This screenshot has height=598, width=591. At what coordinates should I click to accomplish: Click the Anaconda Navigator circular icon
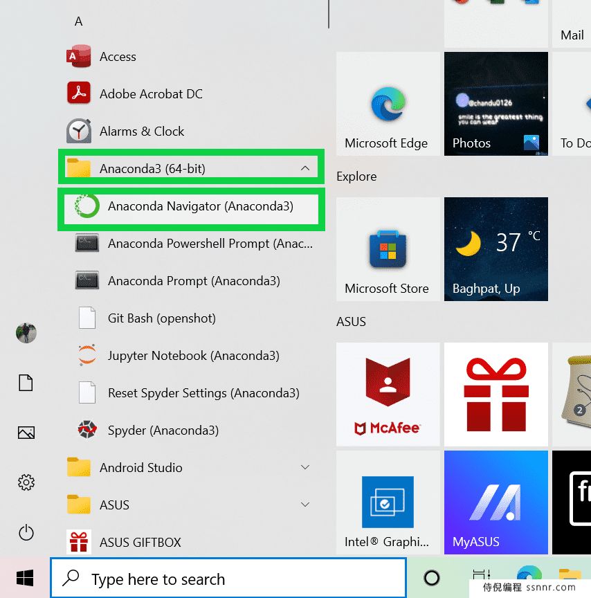87,206
